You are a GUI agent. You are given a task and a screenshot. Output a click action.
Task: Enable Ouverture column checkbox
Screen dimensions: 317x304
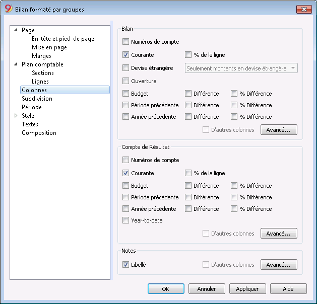[125, 81]
